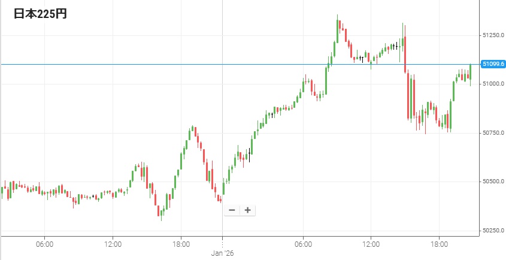Screen dimensions: 506x260
Task: Click the 50250.0 price axis label
Action: point(493,231)
